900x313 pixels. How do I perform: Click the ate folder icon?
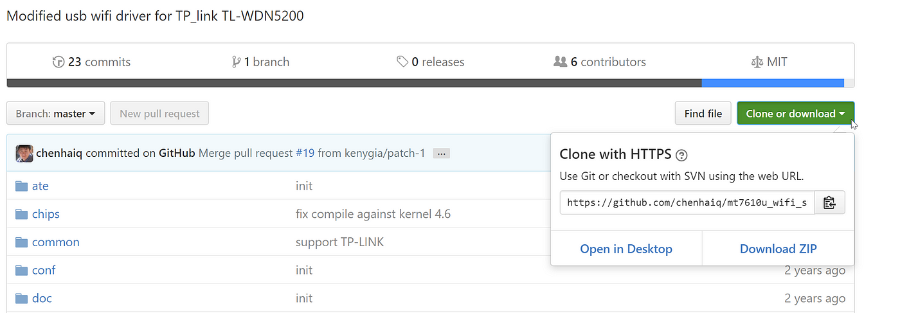22,186
